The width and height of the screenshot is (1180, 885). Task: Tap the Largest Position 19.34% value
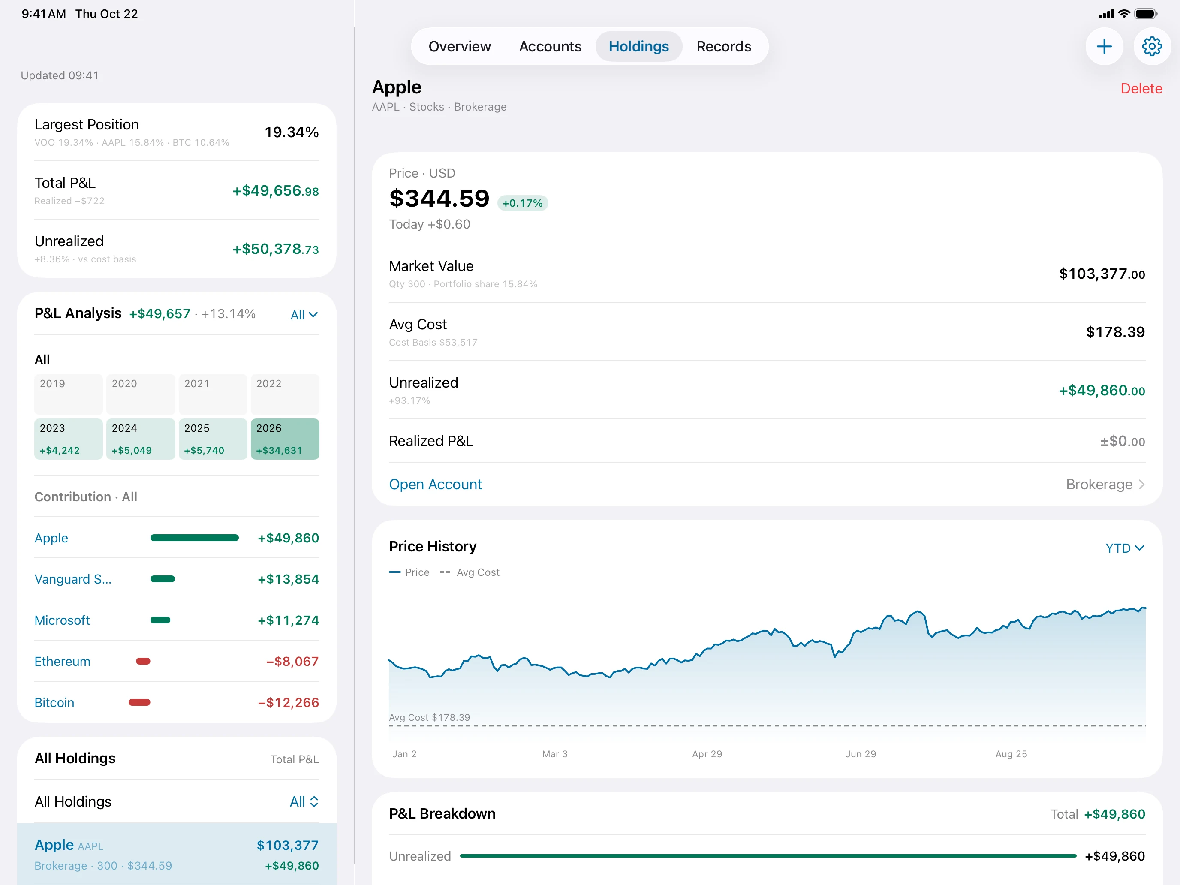291,132
